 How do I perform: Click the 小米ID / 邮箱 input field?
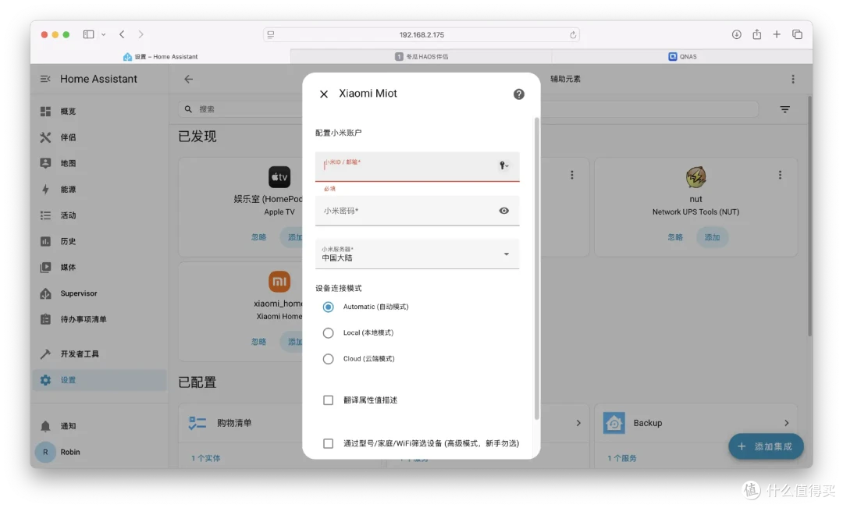(x=417, y=167)
